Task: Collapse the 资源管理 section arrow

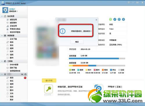Action: [x=2, y=36]
